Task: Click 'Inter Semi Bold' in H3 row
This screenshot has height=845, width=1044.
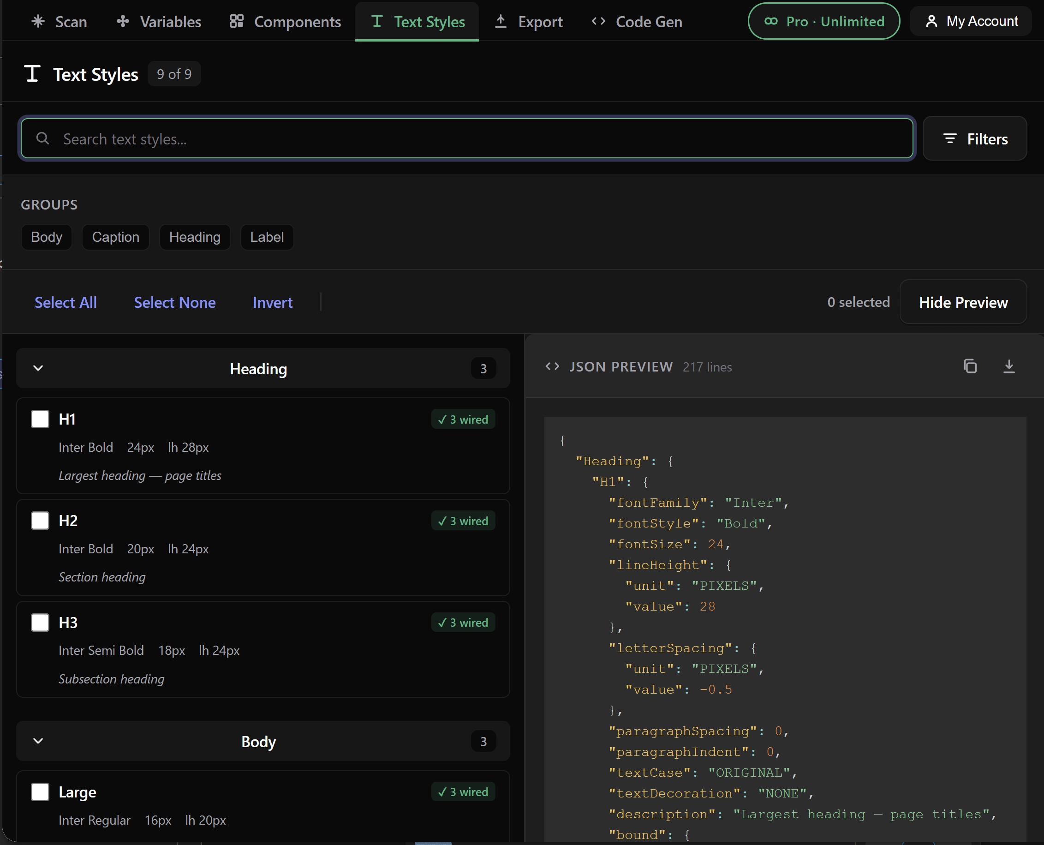Action: pos(101,650)
